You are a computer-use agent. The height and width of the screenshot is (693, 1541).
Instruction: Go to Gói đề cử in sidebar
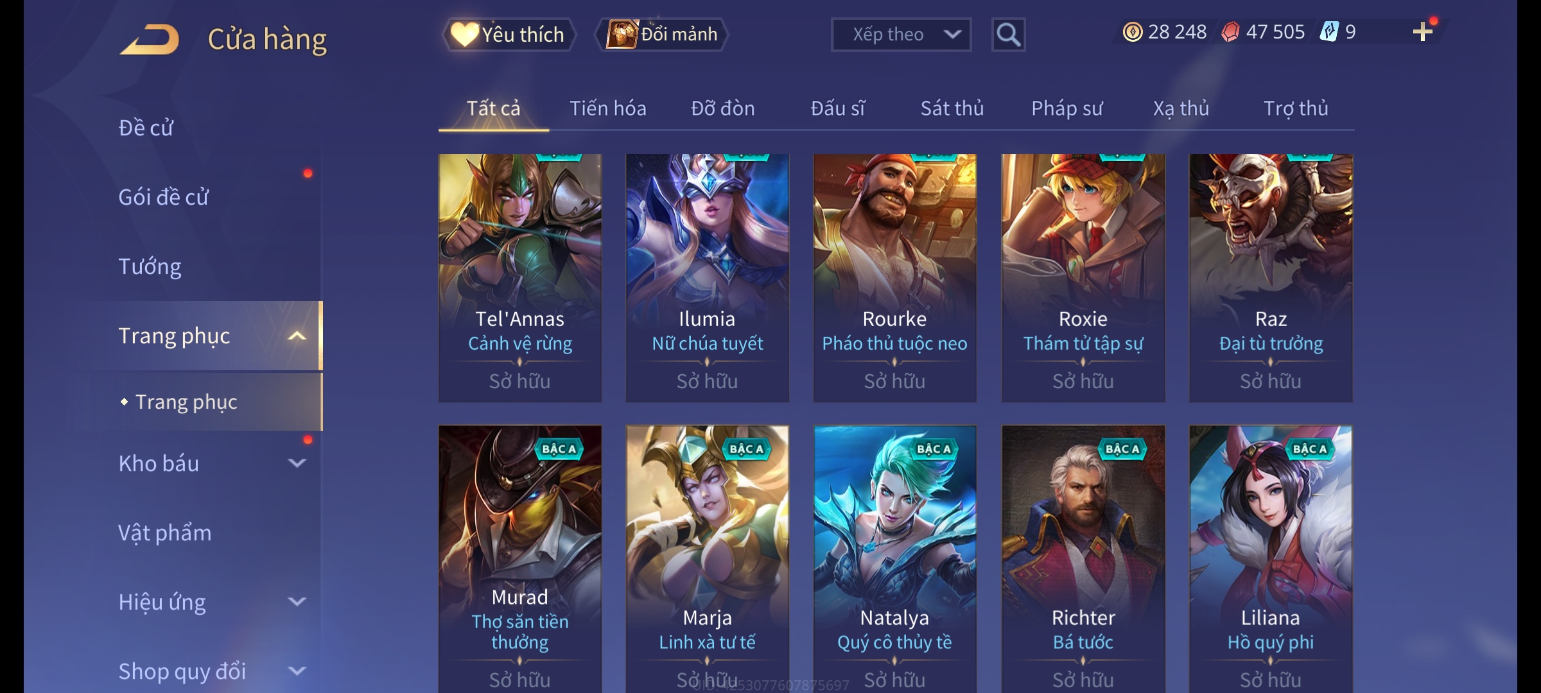(163, 197)
